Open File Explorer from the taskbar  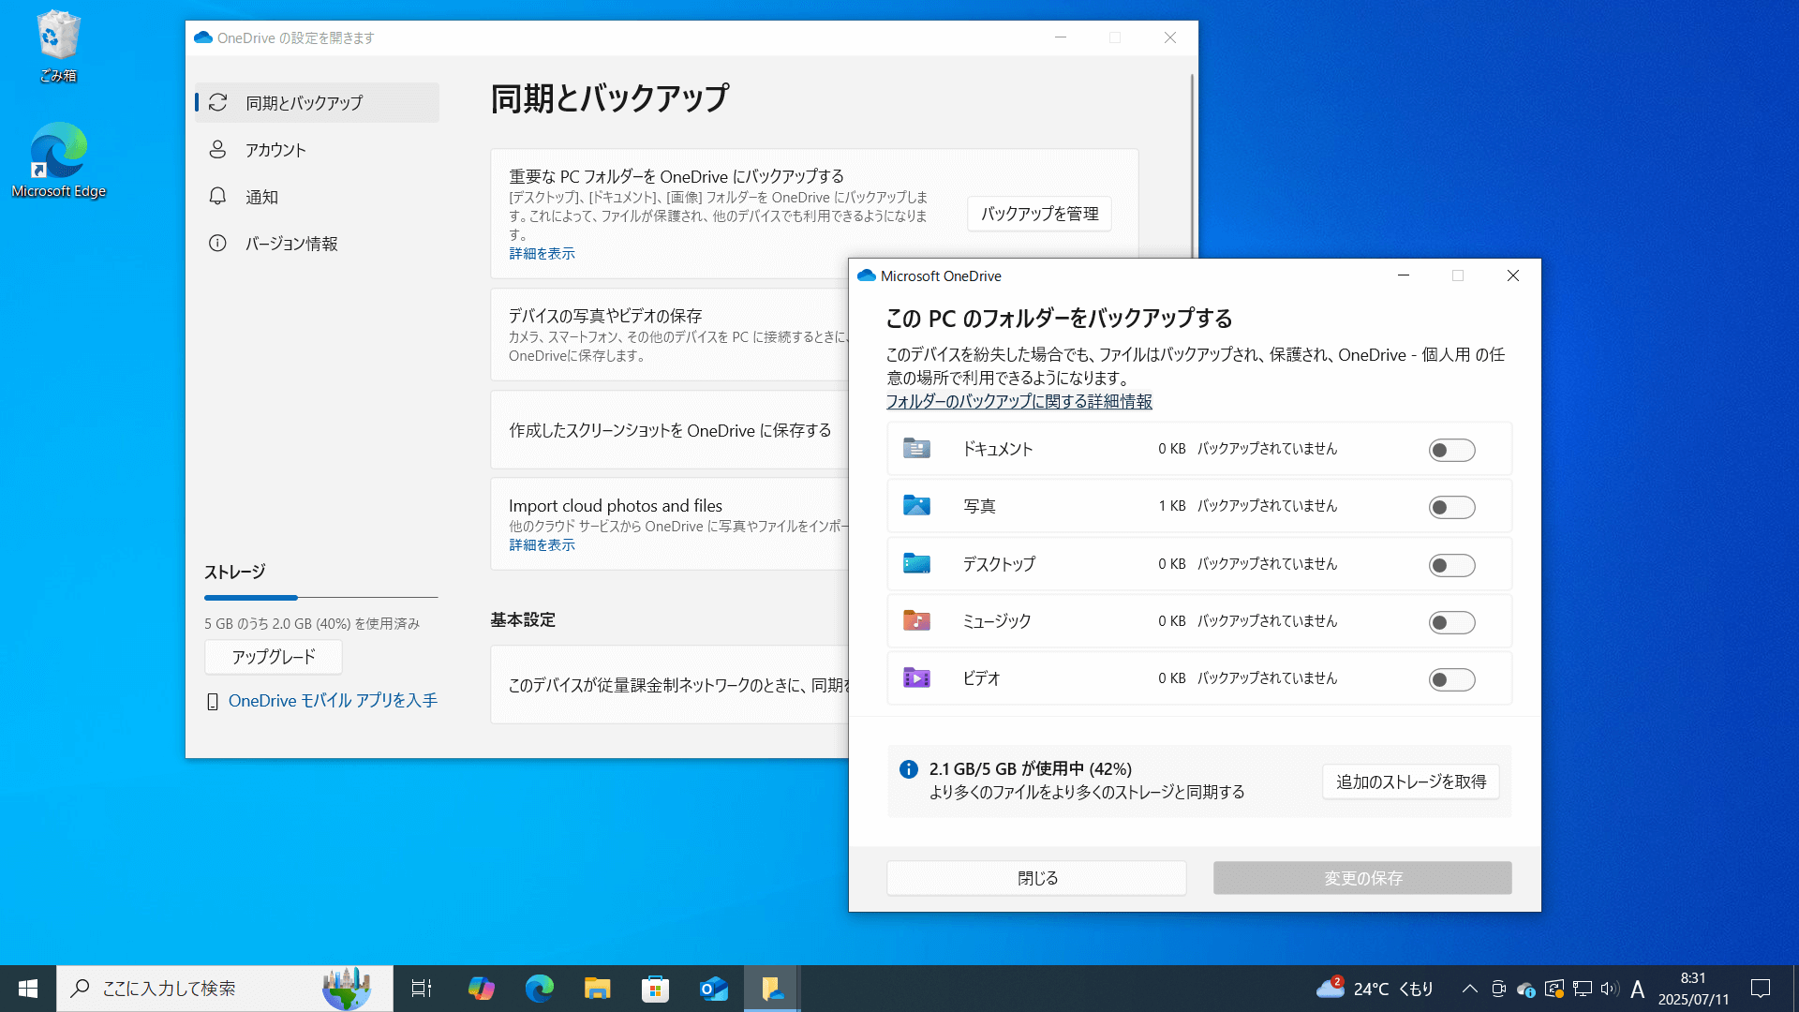click(597, 989)
